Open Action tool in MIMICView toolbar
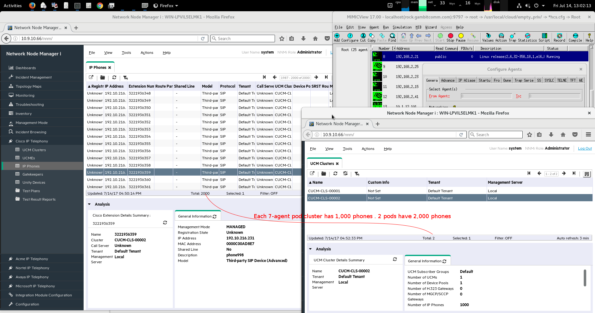 point(501,38)
